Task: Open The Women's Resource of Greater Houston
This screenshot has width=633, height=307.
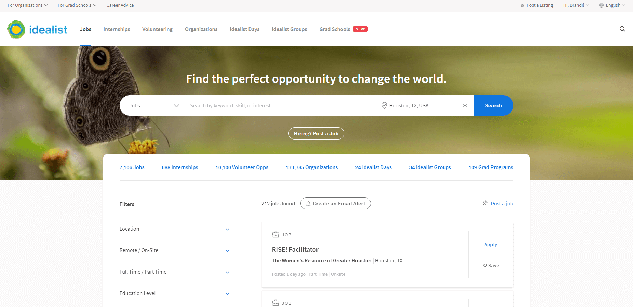Action: point(322,261)
